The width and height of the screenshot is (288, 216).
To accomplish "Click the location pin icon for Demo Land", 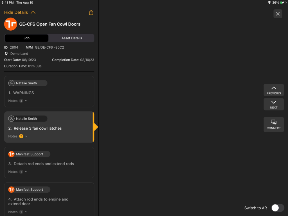I will pyautogui.click(x=6, y=53).
